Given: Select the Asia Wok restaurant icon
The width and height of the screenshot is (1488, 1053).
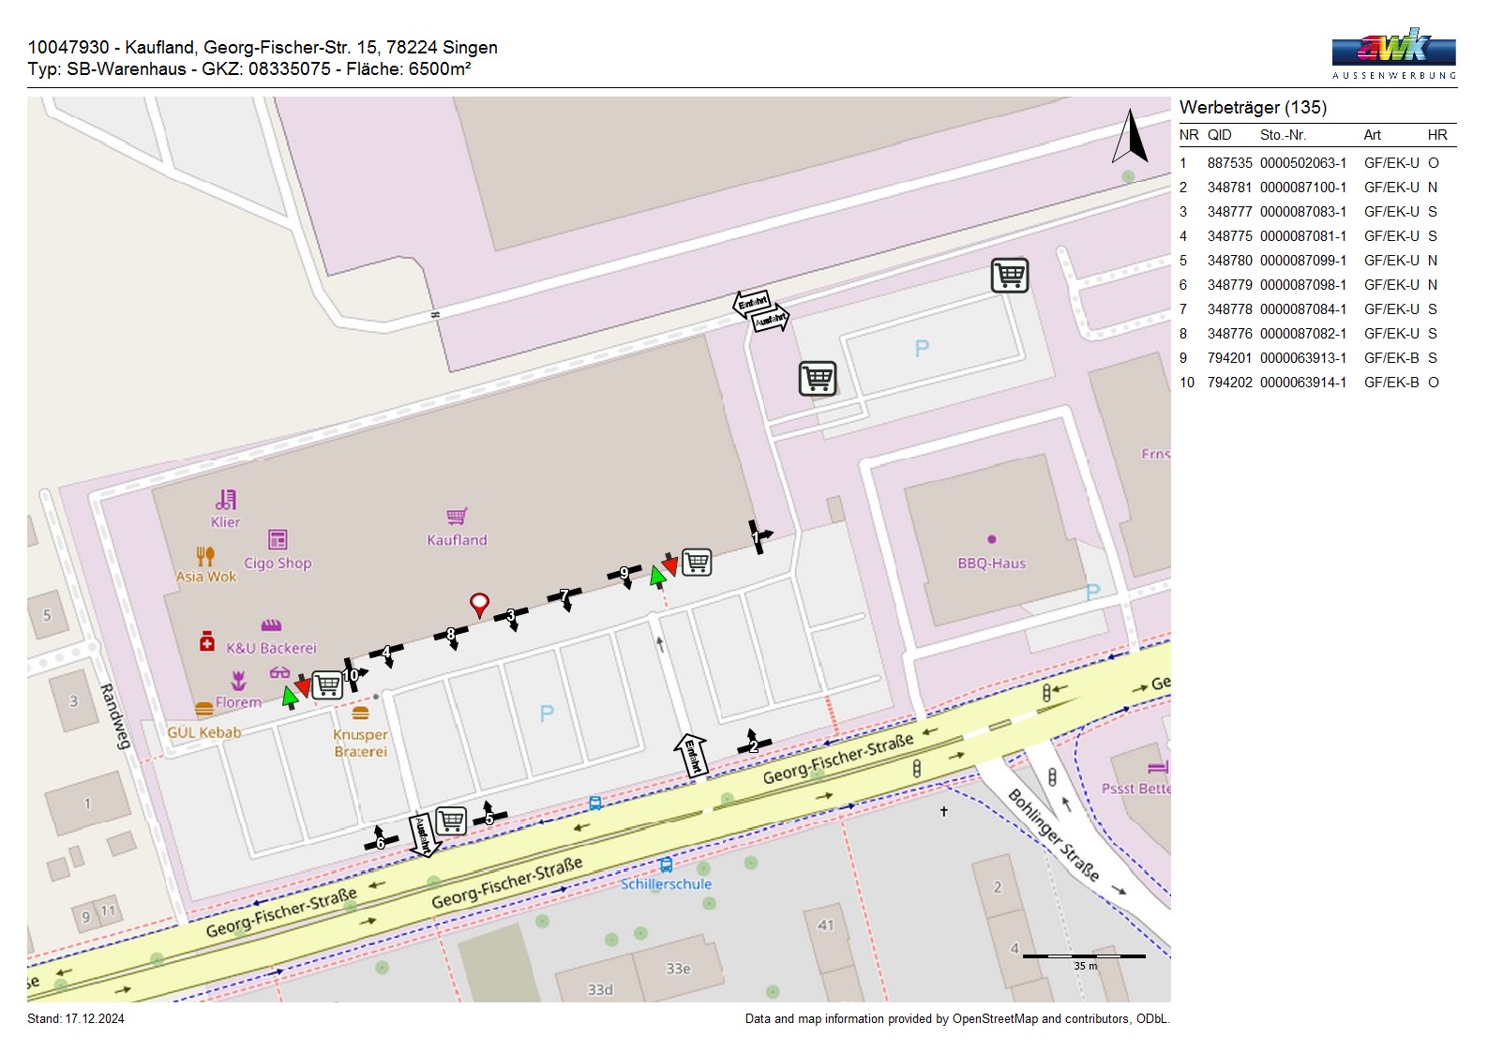Looking at the screenshot, I should [x=205, y=556].
